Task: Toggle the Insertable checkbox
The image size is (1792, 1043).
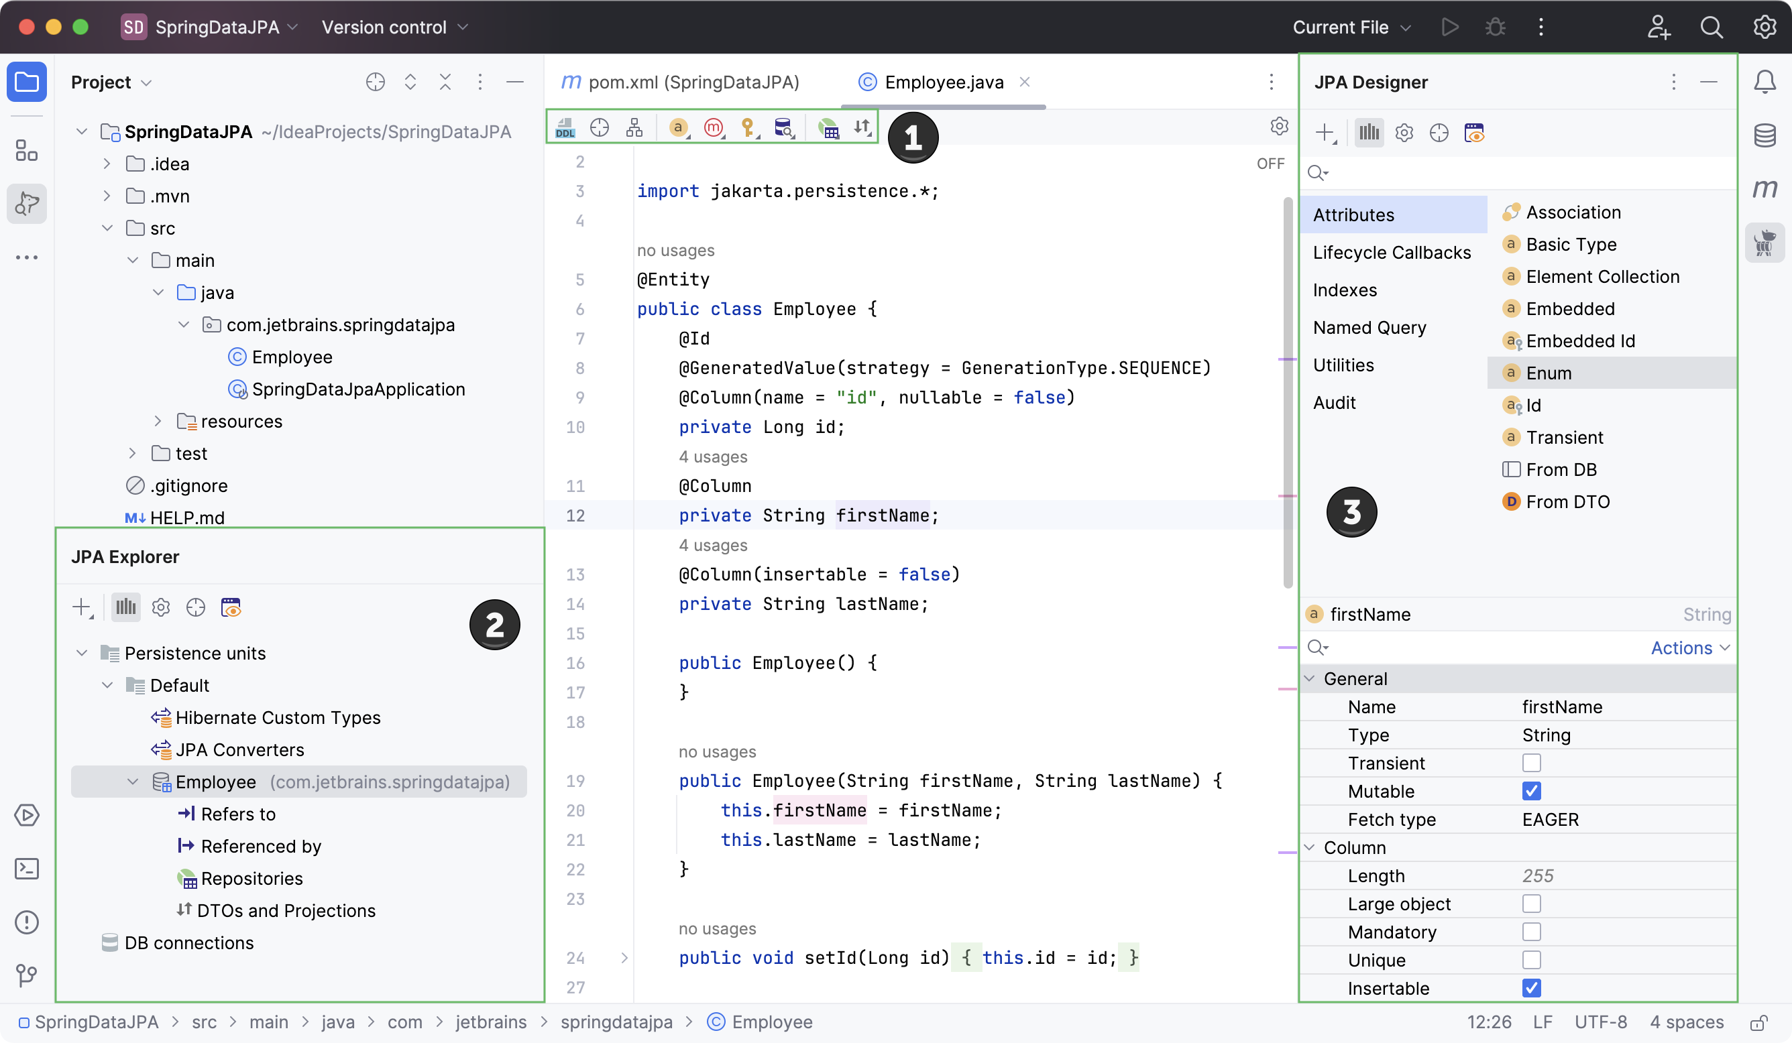Action: (x=1532, y=988)
